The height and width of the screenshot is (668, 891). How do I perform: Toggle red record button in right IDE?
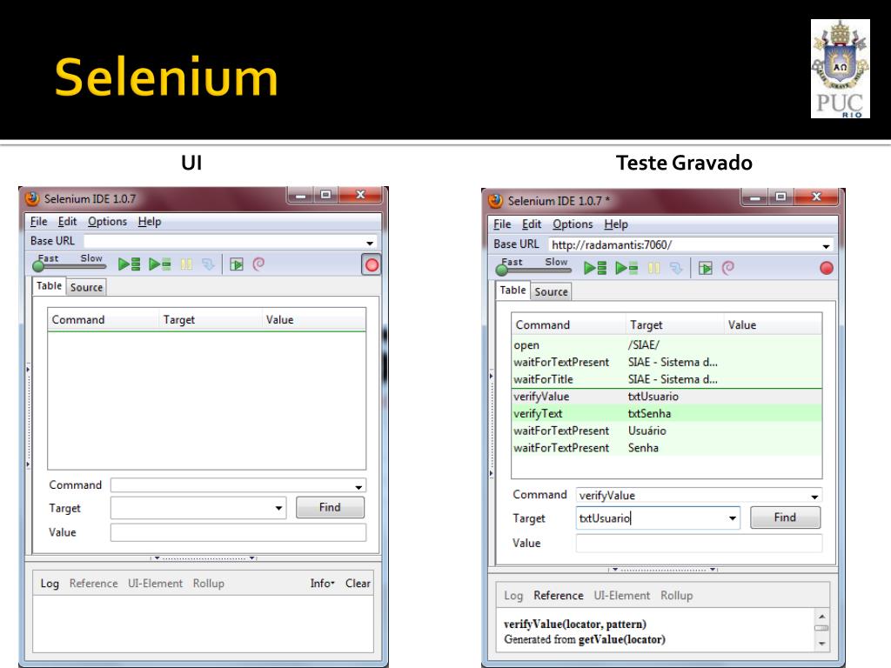[827, 268]
